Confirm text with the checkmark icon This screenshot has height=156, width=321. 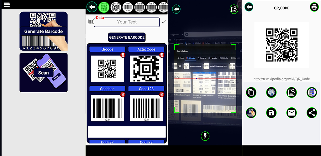click(164, 22)
